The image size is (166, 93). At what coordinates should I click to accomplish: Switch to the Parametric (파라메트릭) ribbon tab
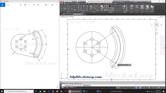coord(77,4)
